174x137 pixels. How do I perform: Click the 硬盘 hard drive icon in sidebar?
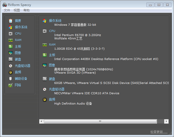pos(11,59)
